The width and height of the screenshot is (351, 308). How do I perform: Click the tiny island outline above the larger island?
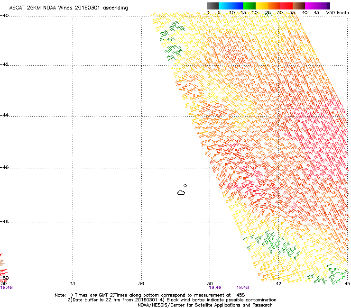coord(185,185)
